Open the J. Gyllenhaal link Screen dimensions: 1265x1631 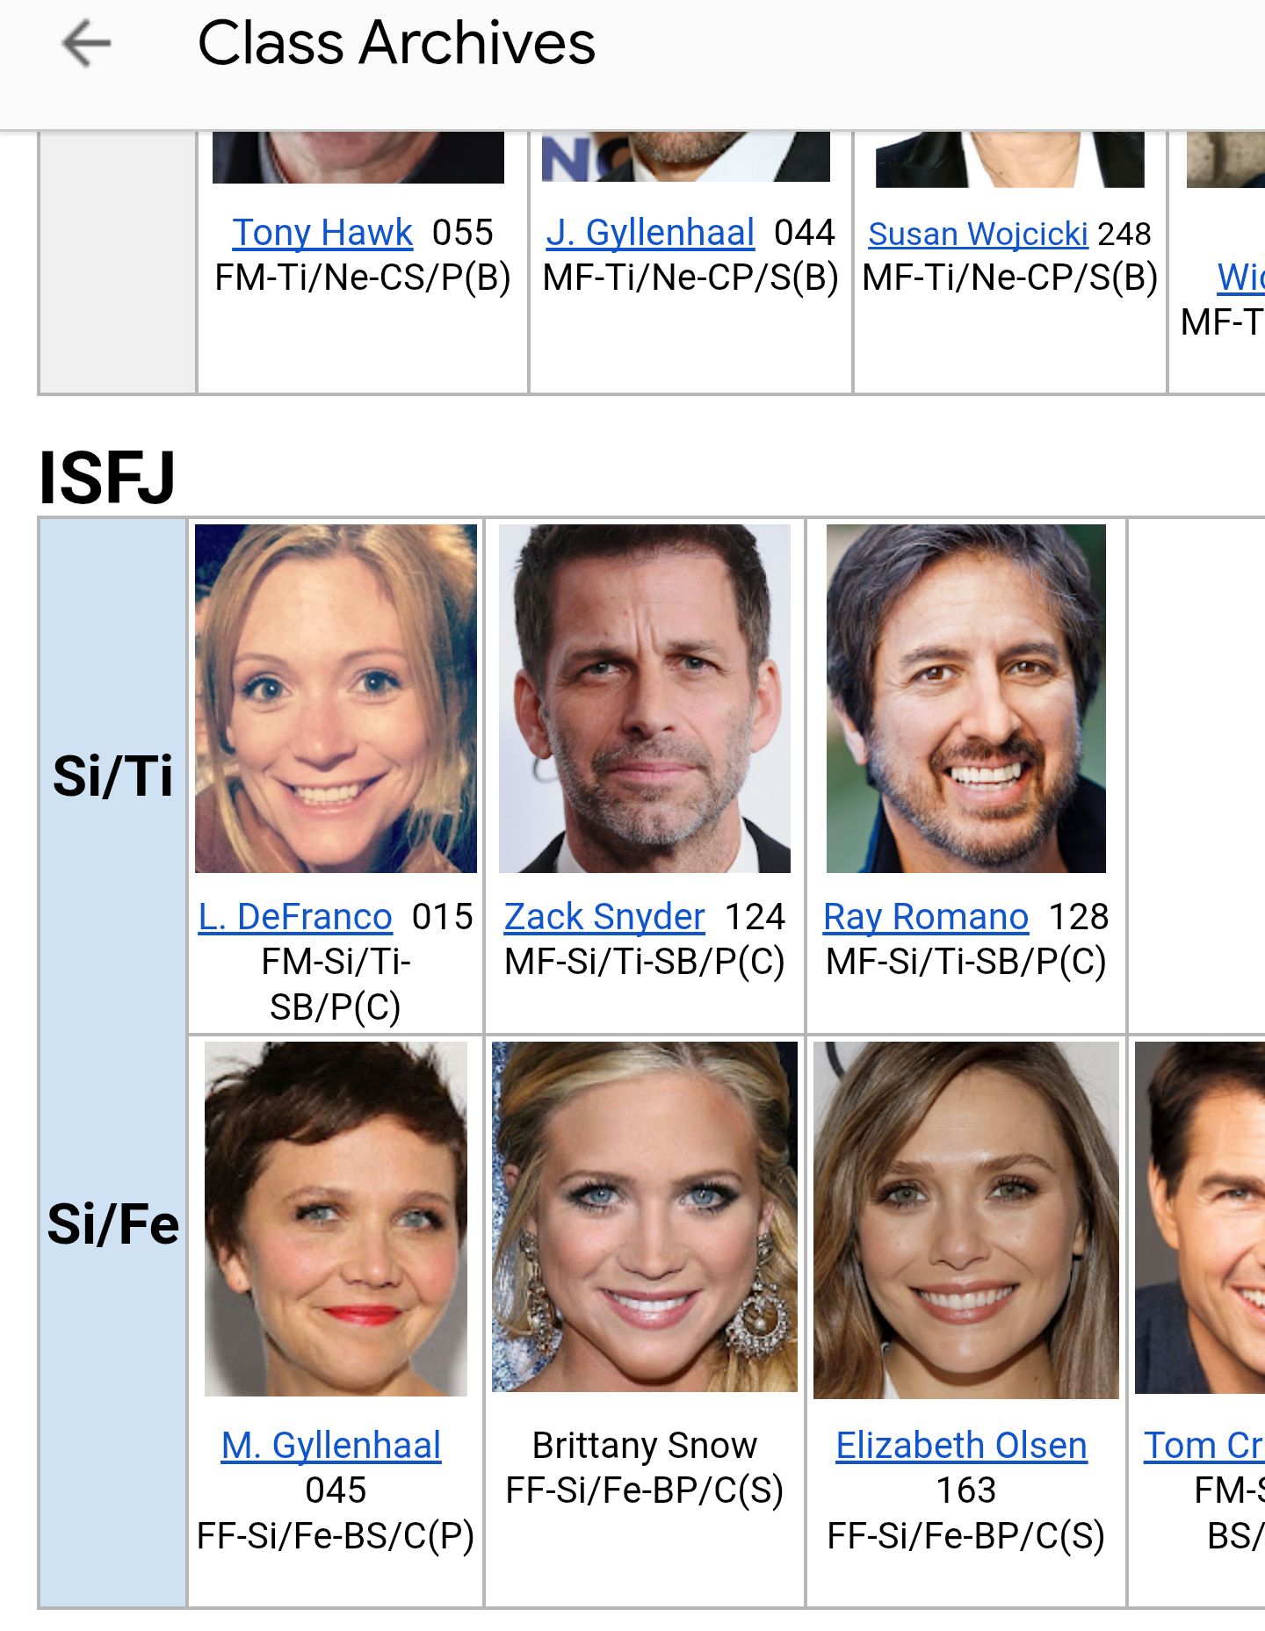point(650,233)
